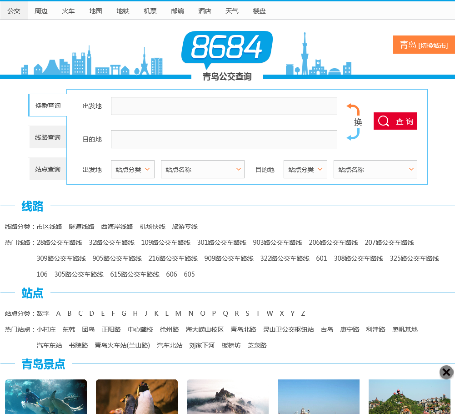Open the 楼盘 top navigation item
The image size is (455, 414).
click(259, 11)
